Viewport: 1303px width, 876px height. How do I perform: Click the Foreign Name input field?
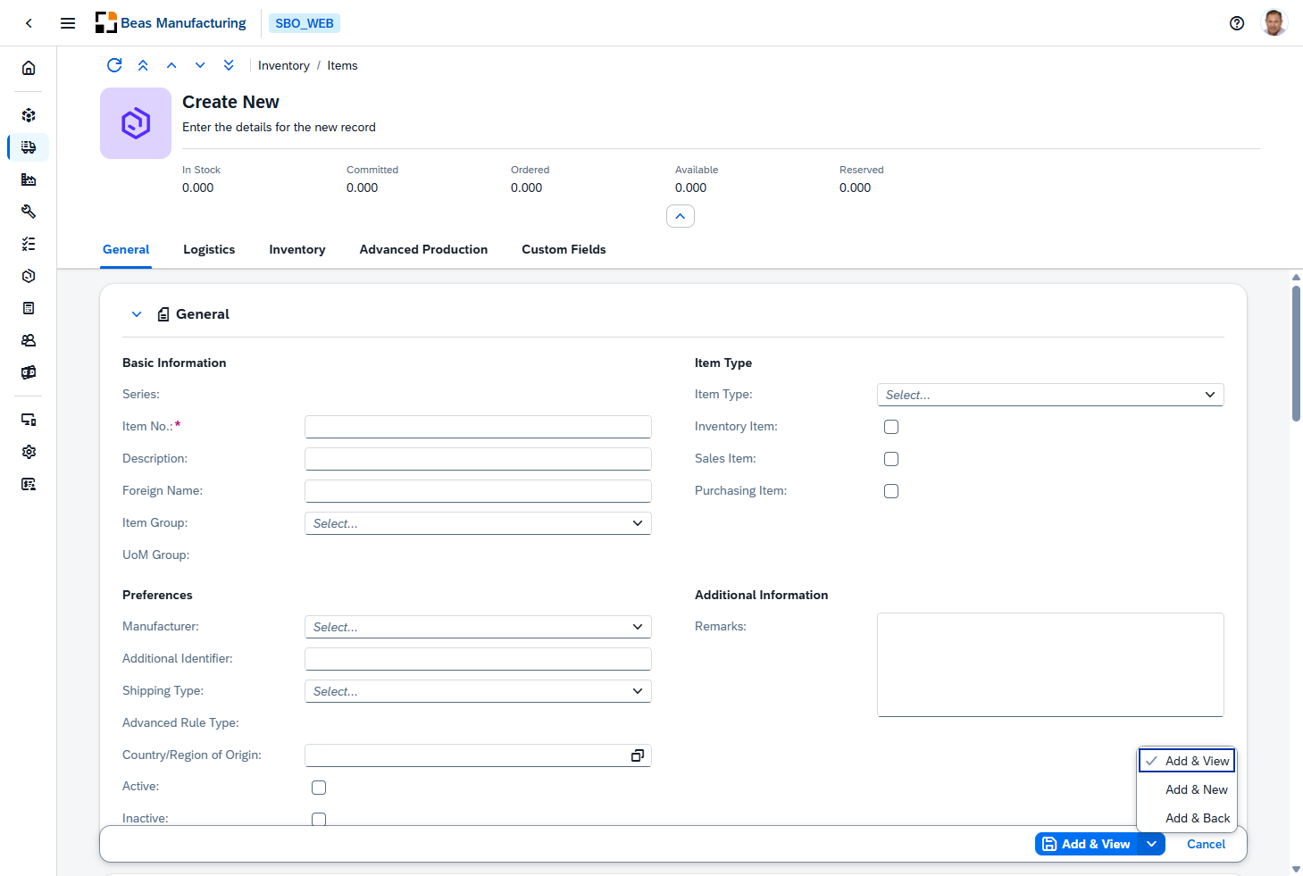478,491
